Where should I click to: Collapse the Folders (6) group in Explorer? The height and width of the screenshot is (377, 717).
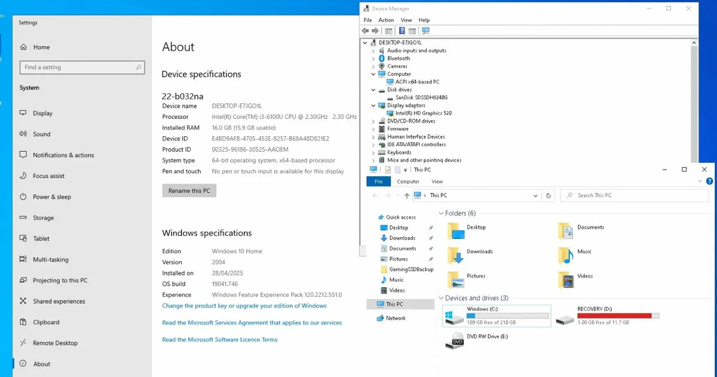pos(441,213)
